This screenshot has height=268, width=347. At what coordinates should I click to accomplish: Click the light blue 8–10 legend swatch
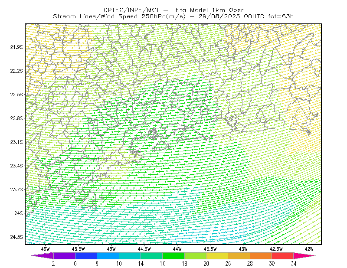pyautogui.click(x=108, y=255)
